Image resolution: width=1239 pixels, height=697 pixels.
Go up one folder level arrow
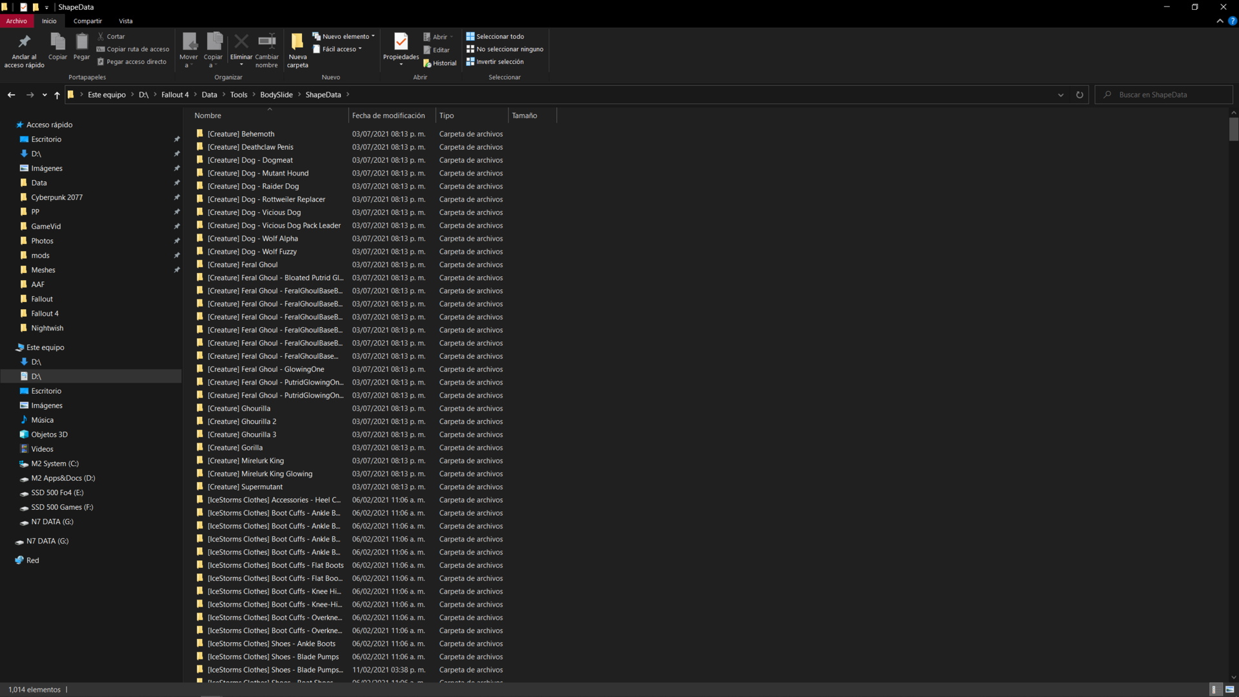click(x=57, y=95)
